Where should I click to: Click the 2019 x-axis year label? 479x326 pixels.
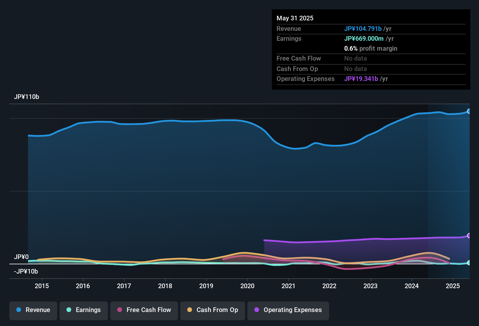[206, 286]
